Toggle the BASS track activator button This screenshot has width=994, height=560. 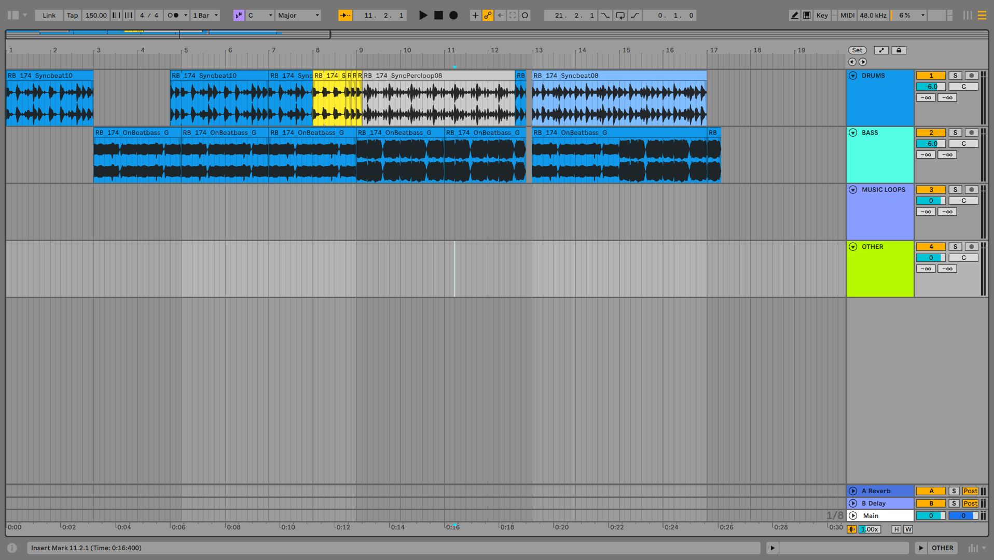coord(931,133)
